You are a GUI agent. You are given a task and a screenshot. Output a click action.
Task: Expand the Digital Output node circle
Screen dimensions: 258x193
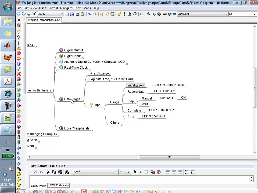coord(85,52)
